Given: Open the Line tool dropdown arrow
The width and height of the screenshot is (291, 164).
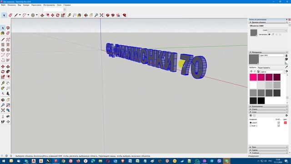Looking at the screenshot, I should point(20,15).
